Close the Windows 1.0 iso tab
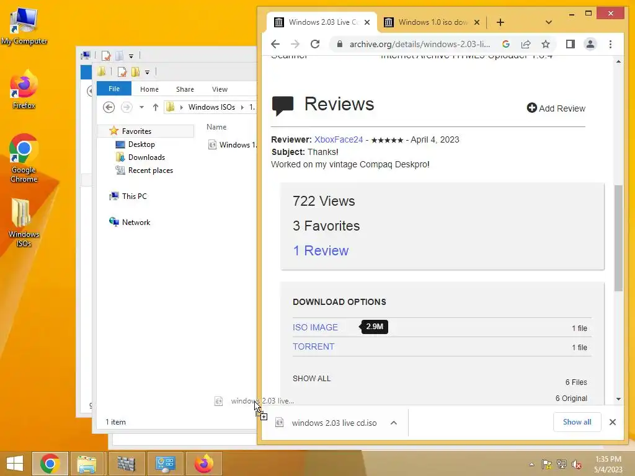This screenshot has height=476, width=635. pos(477,22)
